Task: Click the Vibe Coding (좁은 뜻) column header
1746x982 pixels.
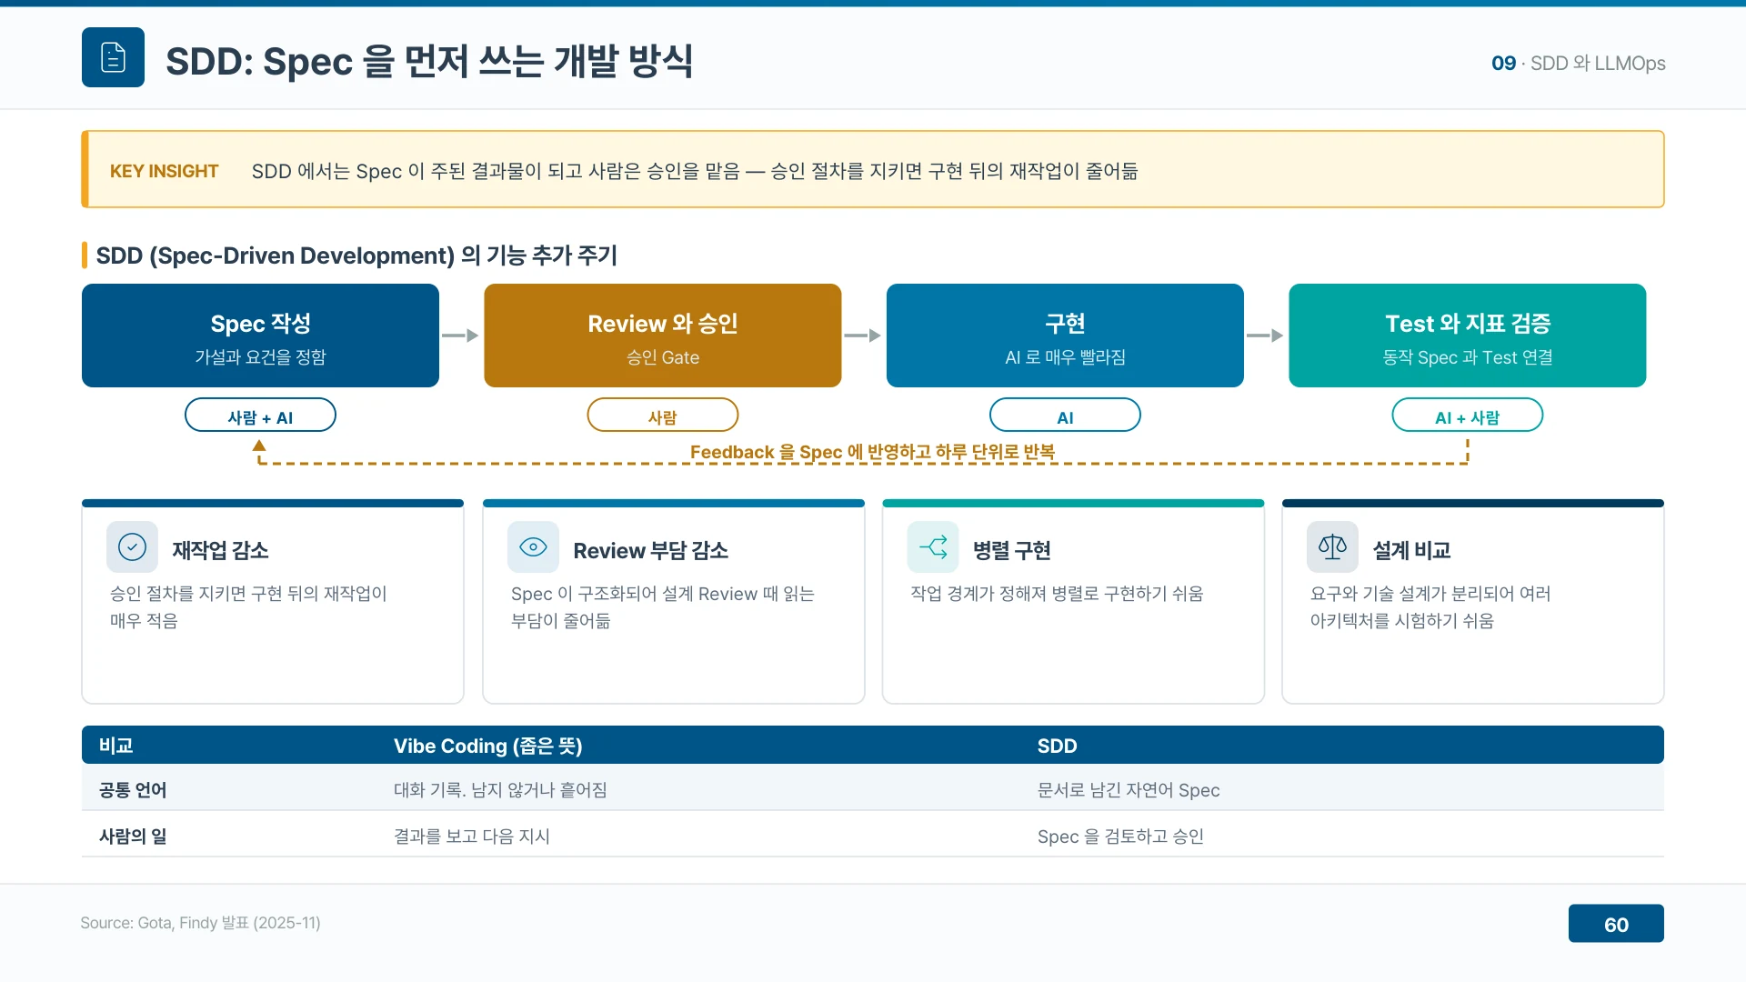Action: click(487, 746)
